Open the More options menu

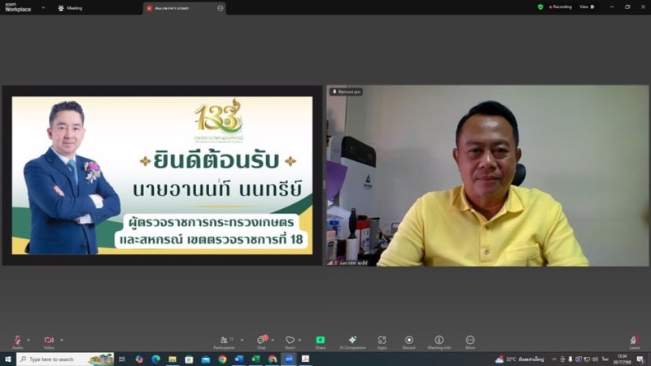click(470, 340)
